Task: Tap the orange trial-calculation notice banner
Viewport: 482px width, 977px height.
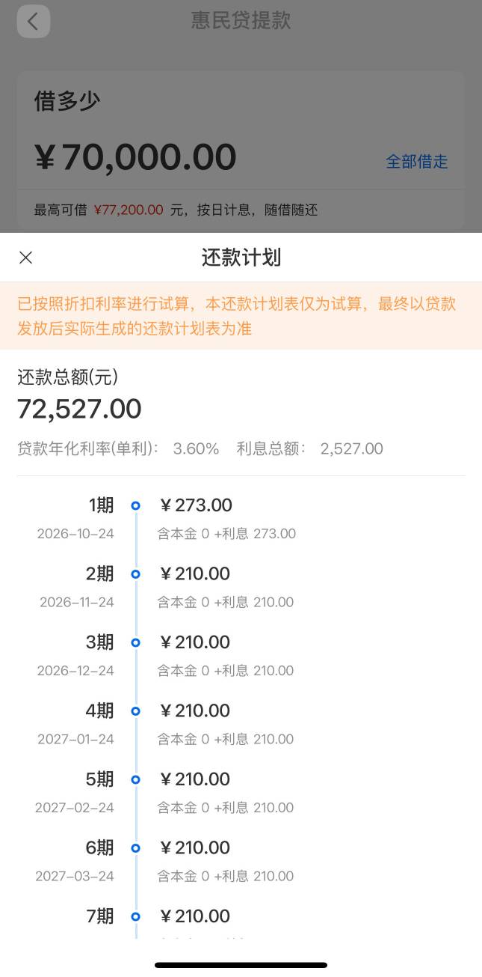Action: click(x=241, y=316)
